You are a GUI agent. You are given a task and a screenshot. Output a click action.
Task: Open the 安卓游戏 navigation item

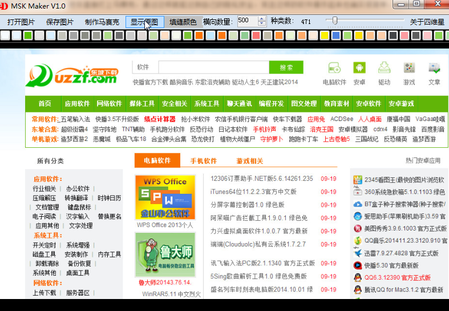(x=401, y=104)
